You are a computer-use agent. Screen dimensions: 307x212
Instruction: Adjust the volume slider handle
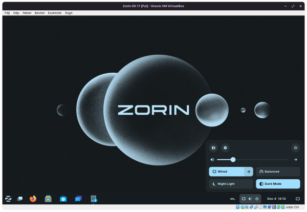coord(233,160)
